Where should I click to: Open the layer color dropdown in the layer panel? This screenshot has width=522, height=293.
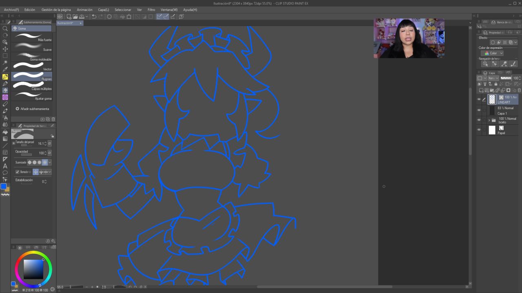point(480,78)
